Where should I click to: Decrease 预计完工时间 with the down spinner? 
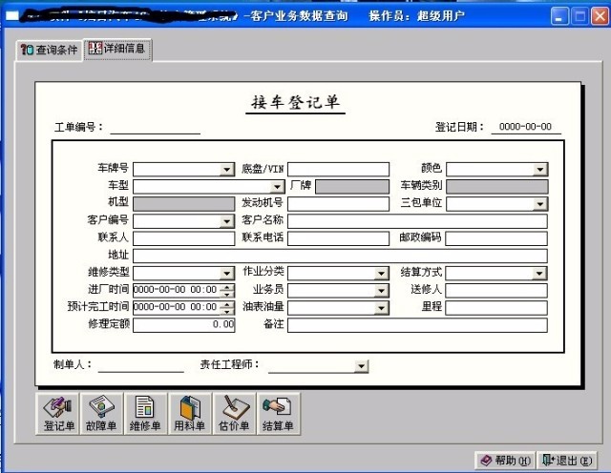(227, 311)
